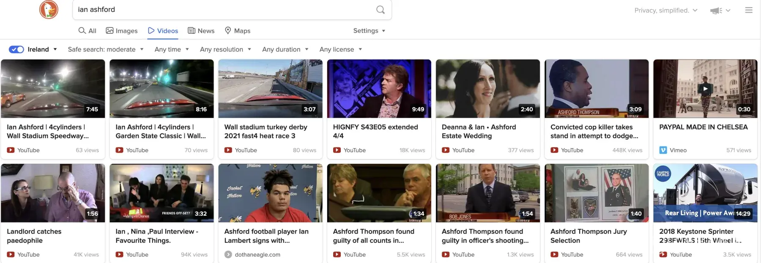Screen dimensions: 761x263
Task: Click Vimeo icon under PAYPAL MADE IN CHELSEA
Action: point(663,150)
